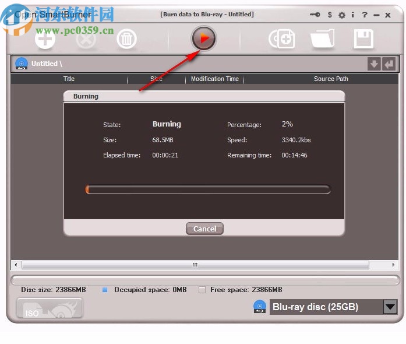The height and width of the screenshot is (344, 406).
Task: Click the Source Path column header
Action: point(331,79)
